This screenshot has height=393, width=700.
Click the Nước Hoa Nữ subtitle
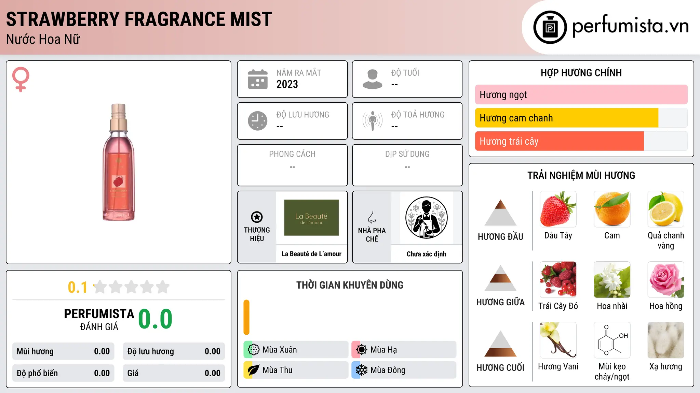click(x=43, y=39)
